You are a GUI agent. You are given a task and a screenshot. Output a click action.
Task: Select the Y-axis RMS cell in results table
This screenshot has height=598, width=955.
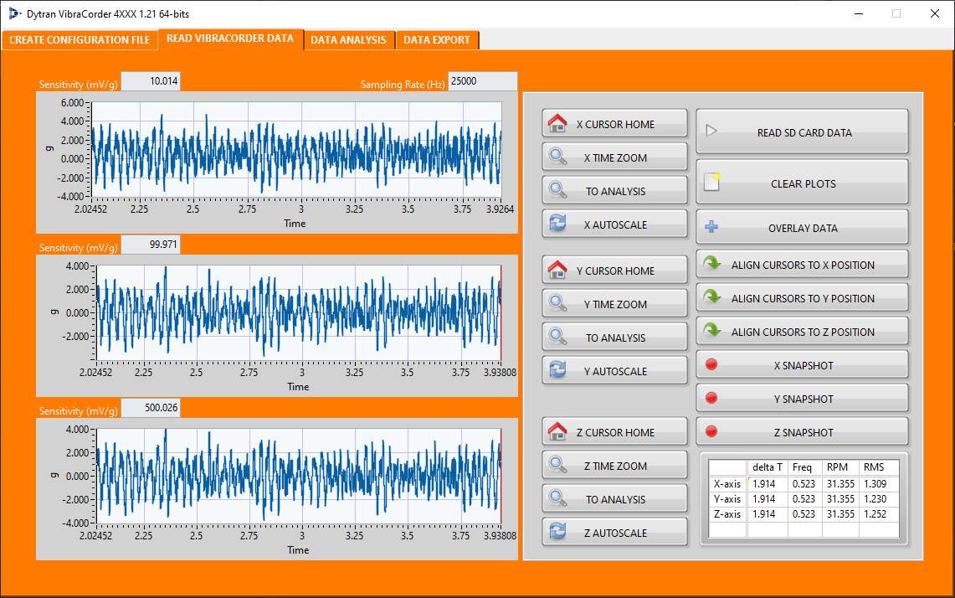tap(878, 499)
